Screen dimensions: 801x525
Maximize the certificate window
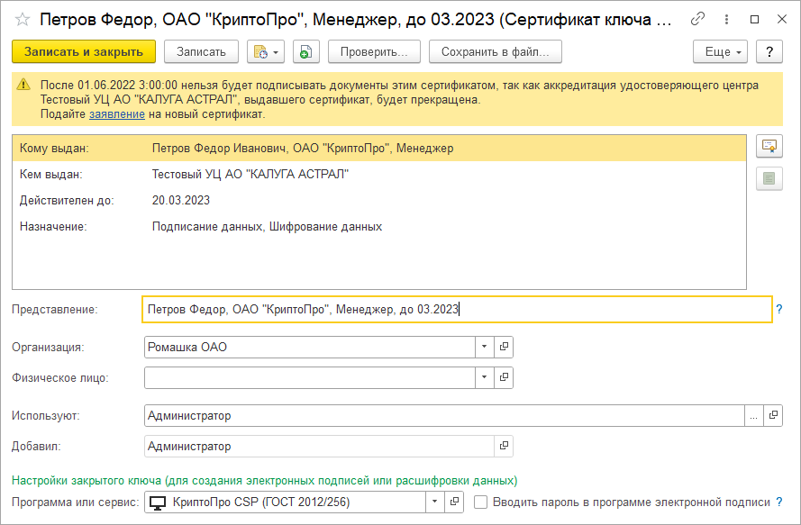[x=754, y=20]
